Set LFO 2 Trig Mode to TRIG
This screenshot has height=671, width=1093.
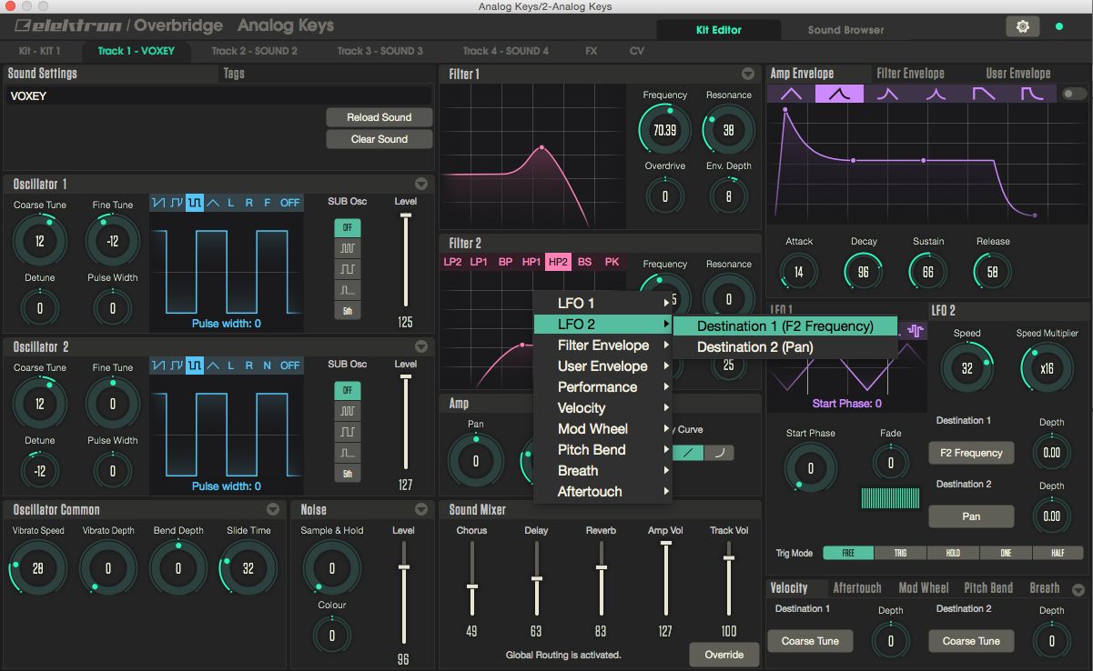click(900, 553)
